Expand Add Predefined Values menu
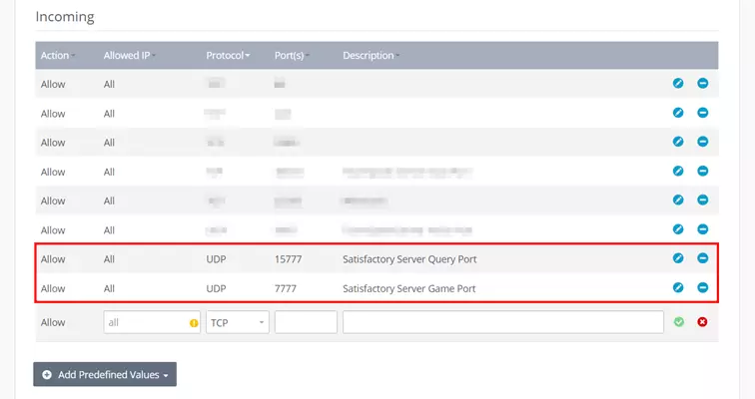Image resolution: width=755 pixels, height=399 pixels. (105, 374)
